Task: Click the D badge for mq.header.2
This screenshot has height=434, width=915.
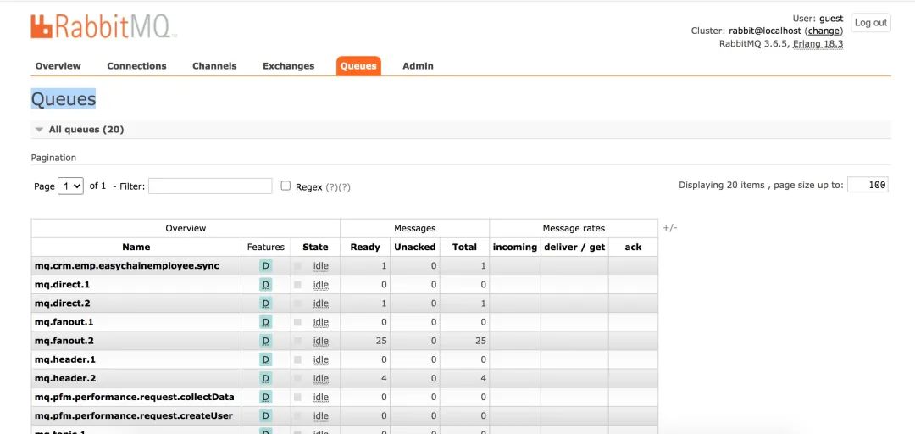Action: (266, 378)
